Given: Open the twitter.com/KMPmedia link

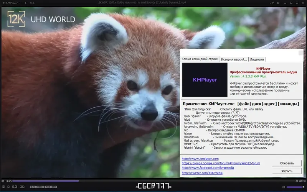Looking at the screenshot, I should click(202, 173).
